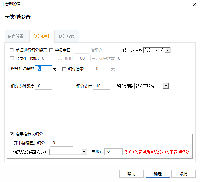Focus the 积分处理基数 input field
Viewport: 200px width, 182px height.
click(44, 68)
